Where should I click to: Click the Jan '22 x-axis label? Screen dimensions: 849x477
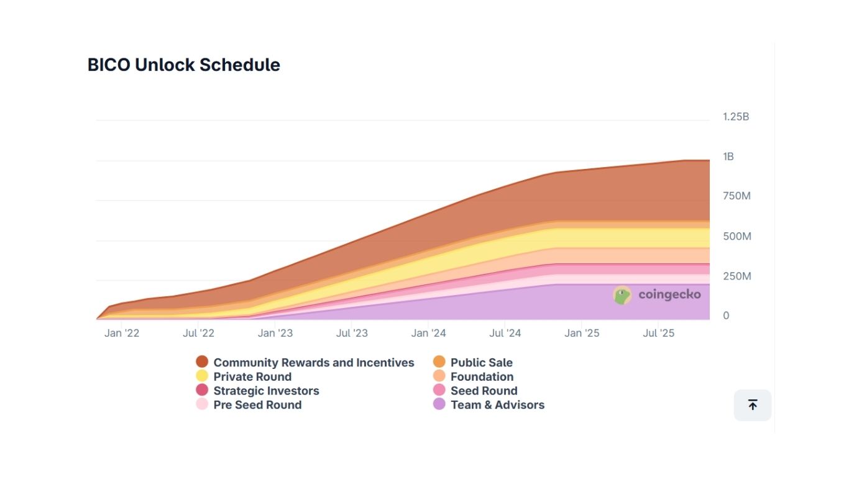point(122,334)
